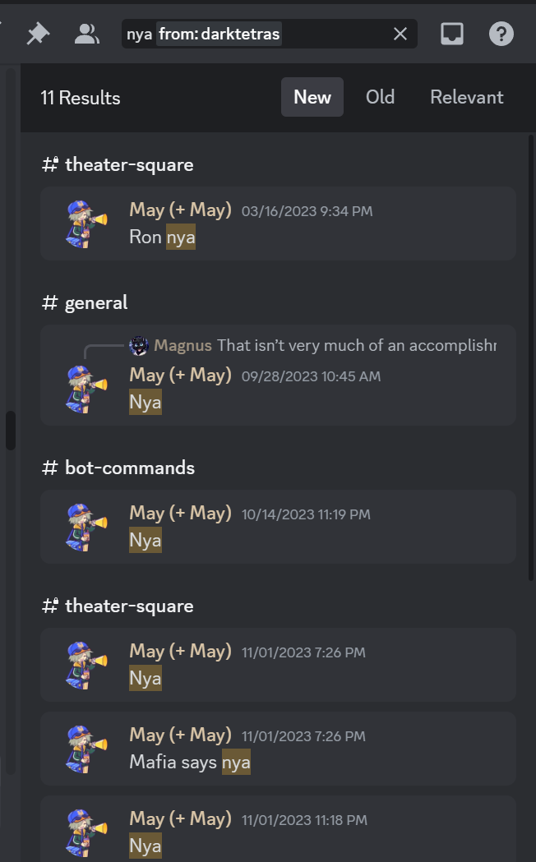This screenshot has width=536, height=862.
Task: Jump to the 10/14/2023 Nya message
Action: coord(278,527)
